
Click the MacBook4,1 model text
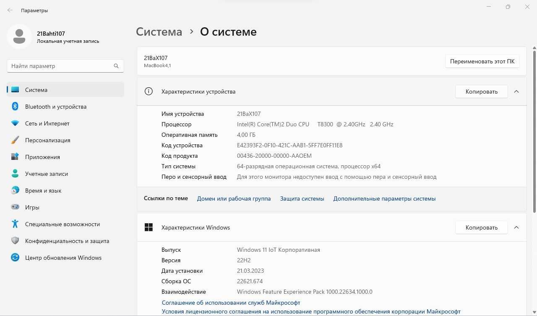click(157, 65)
